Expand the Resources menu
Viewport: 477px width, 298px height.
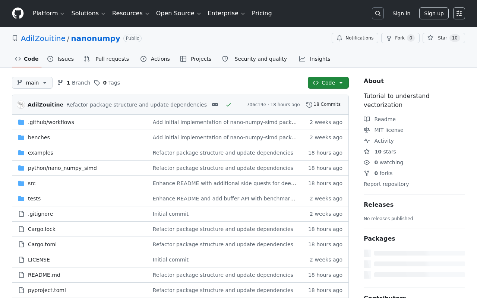tap(130, 13)
